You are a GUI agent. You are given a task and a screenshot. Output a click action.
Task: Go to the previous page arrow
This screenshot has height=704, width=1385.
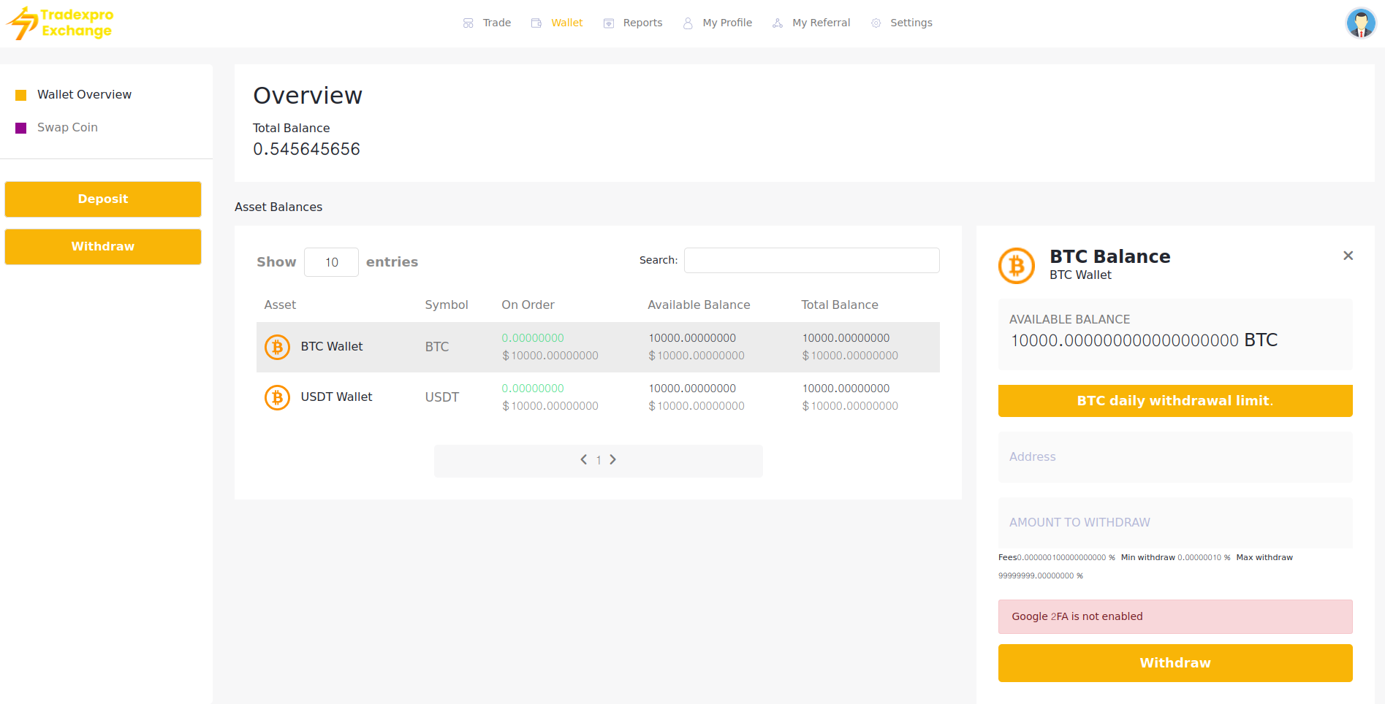pos(583,460)
